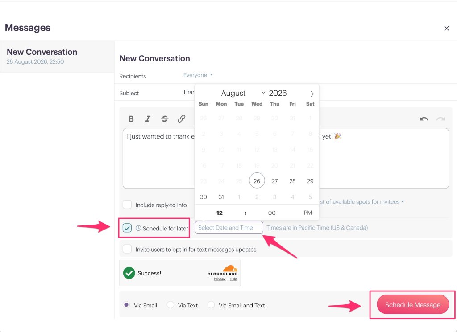The height and width of the screenshot is (332, 457).
Task: Enable invite users to text message updates
Action: [127, 249]
